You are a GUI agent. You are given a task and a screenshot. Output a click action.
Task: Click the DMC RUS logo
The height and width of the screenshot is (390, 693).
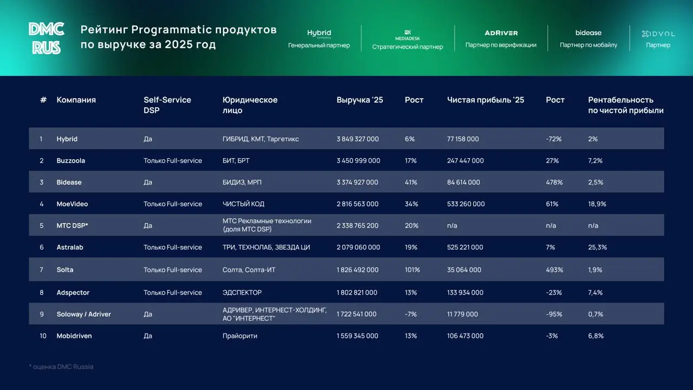coord(47,38)
